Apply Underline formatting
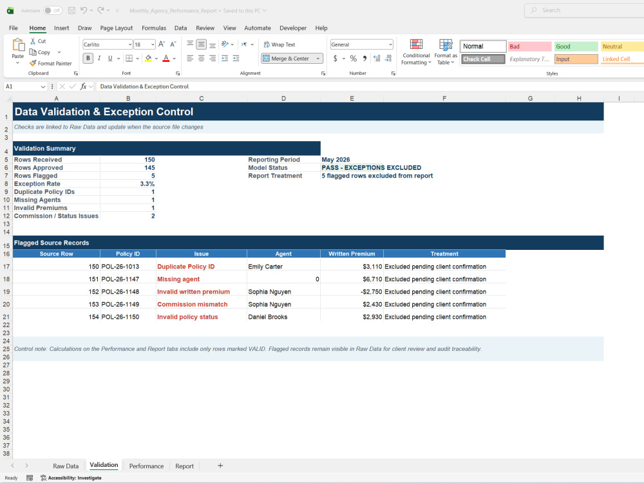Screen dimensions: 644x483 (110, 59)
